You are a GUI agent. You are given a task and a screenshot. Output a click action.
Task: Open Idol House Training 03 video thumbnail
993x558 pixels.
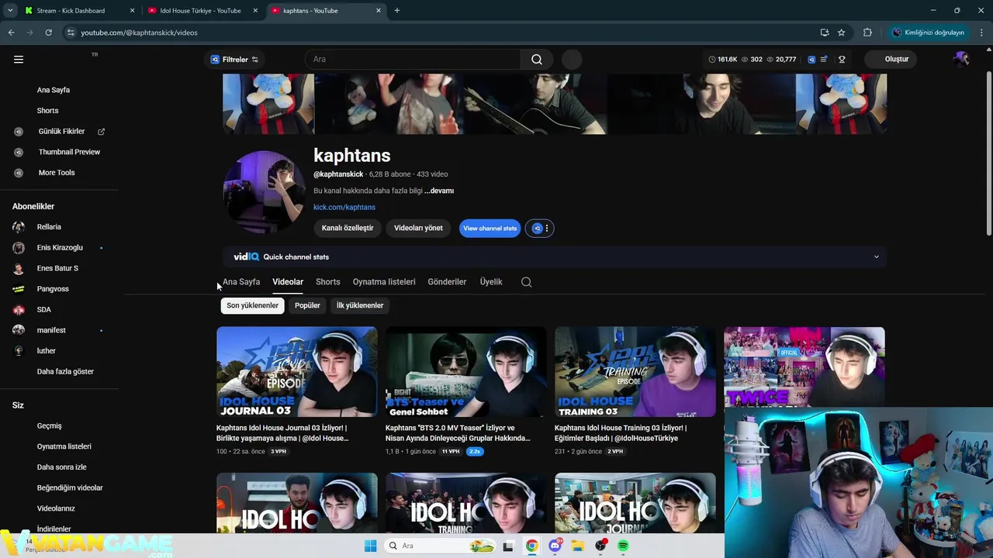pyautogui.click(x=635, y=372)
